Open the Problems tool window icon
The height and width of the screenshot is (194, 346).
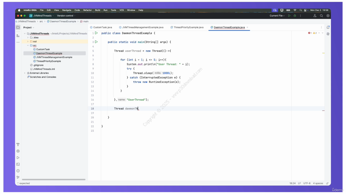click(18, 171)
